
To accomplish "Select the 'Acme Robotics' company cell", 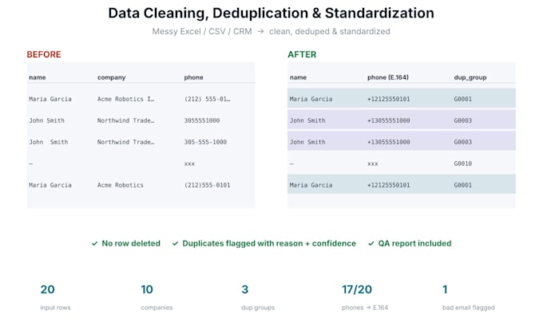I will pos(120,185).
